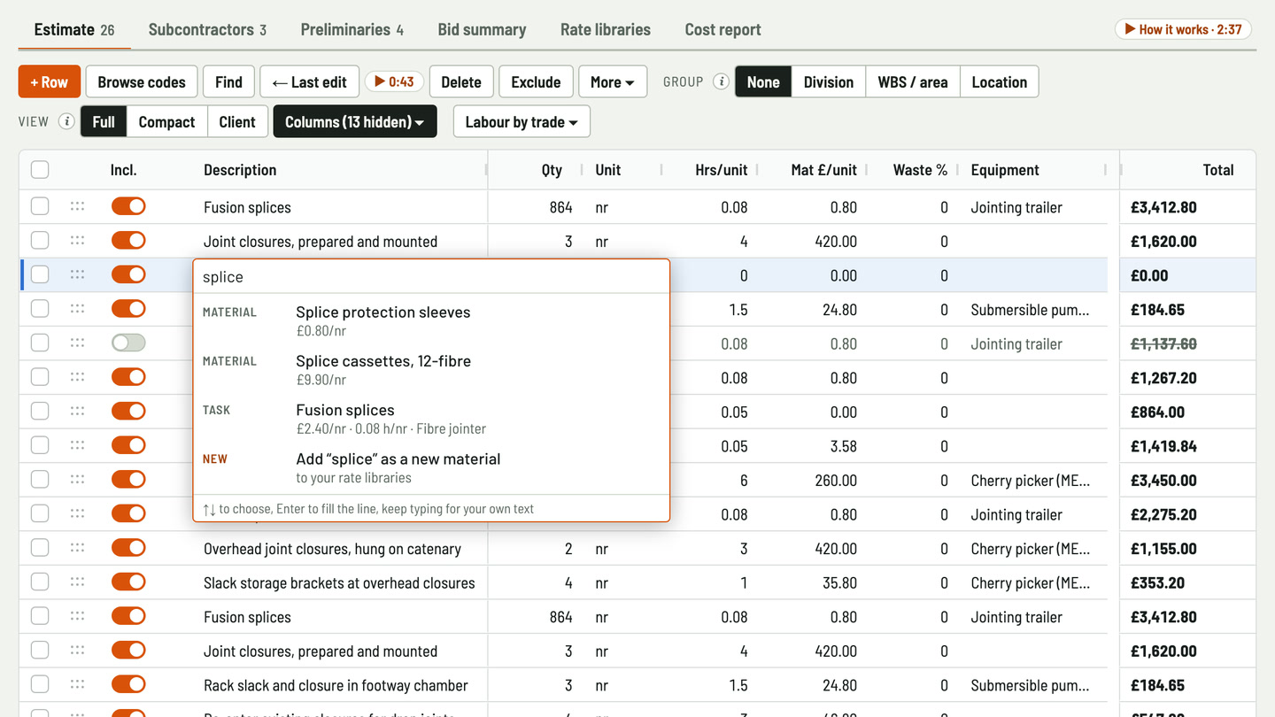
Task: Open the Labour by trade dropdown
Action: click(x=522, y=122)
